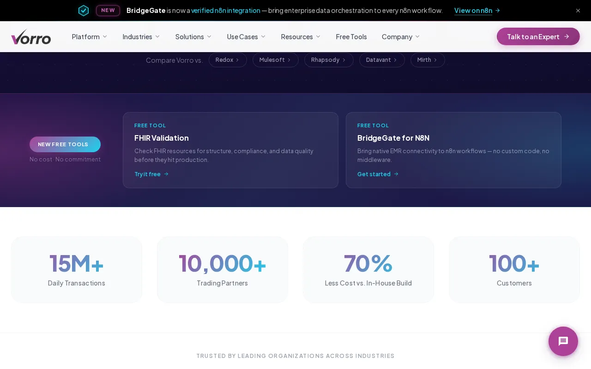Expand the Industries menu

tap(141, 36)
